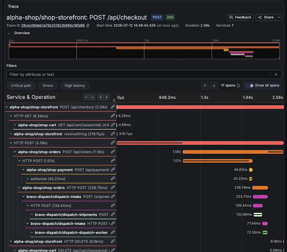Toggle the Critical path filter
Image resolution: width=287 pixels, height=252 pixels.
point(21,86)
